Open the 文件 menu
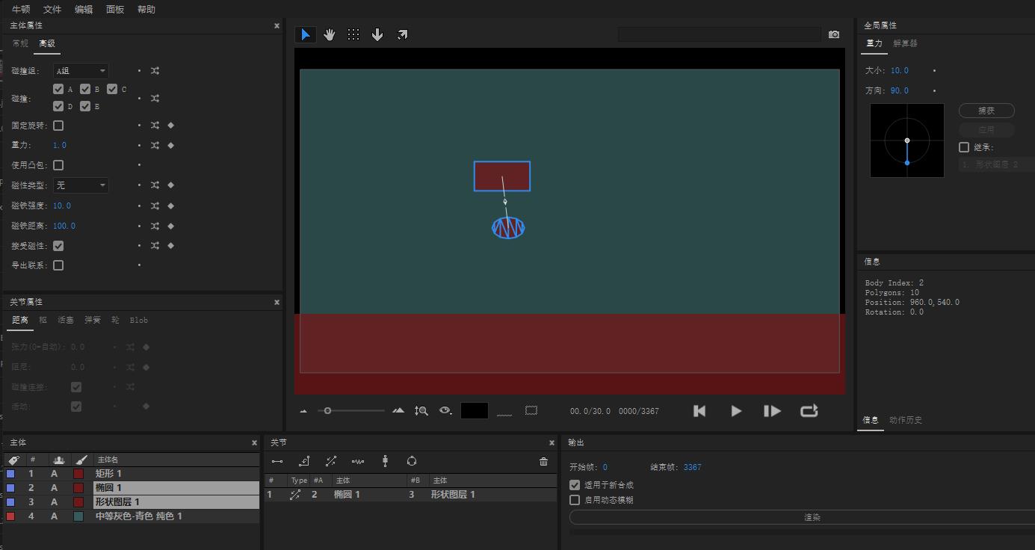1035x550 pixels. 52,9
